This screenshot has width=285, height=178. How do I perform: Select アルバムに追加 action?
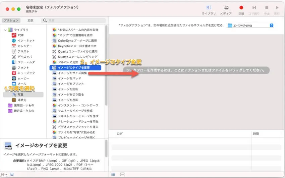tap(65, 62)
